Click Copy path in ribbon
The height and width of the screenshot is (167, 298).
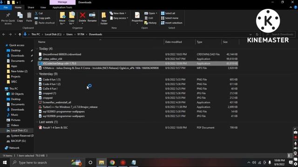[x=42, y=18]
